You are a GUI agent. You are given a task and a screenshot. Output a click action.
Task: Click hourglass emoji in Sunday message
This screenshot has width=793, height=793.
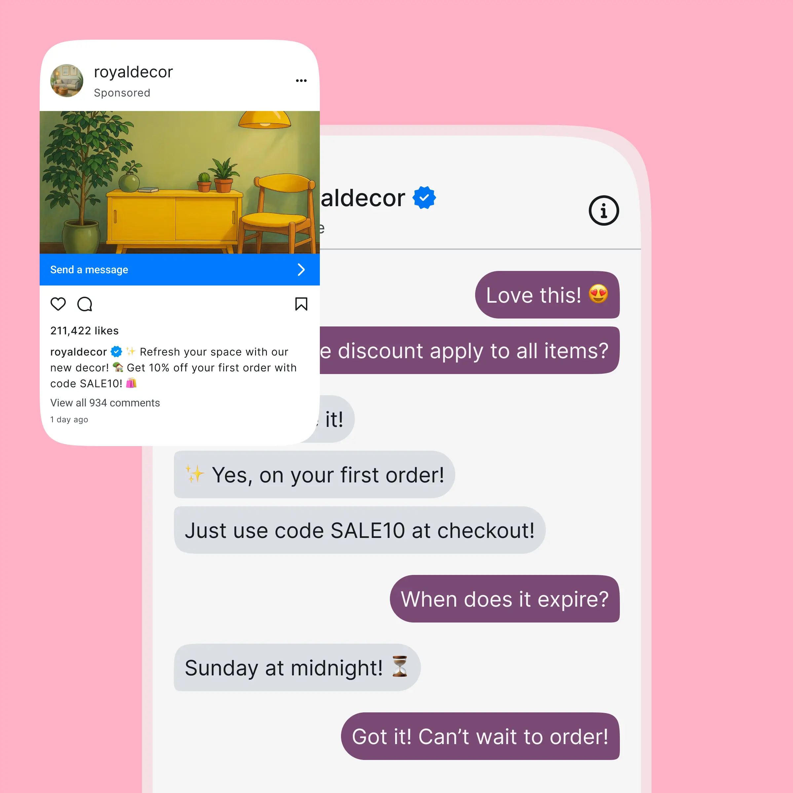click(x=399, y=666)
